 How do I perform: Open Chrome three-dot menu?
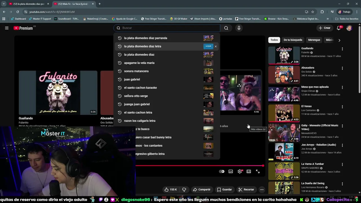tap(357, 12)
